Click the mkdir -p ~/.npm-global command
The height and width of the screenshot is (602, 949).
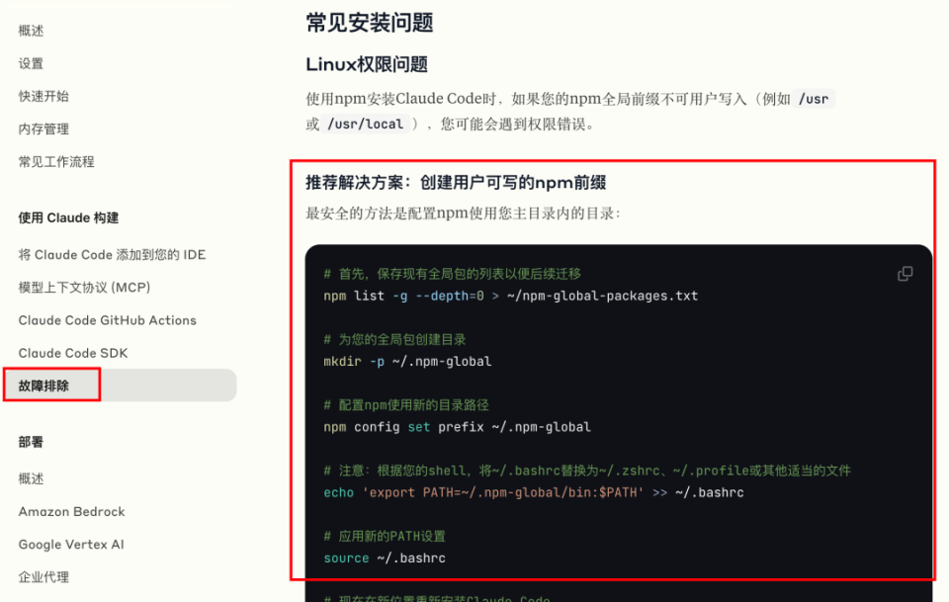407,361
